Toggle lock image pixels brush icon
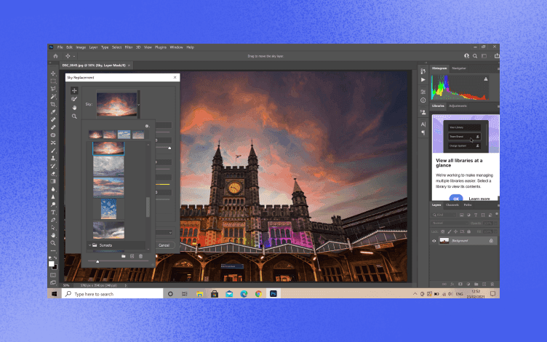Screen dimensions: 547x342 pos(450,231)
